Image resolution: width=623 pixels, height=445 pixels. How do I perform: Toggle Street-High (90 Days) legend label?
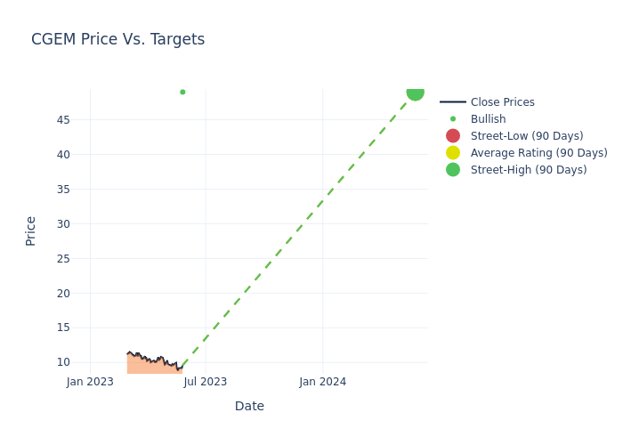(529, 170)
